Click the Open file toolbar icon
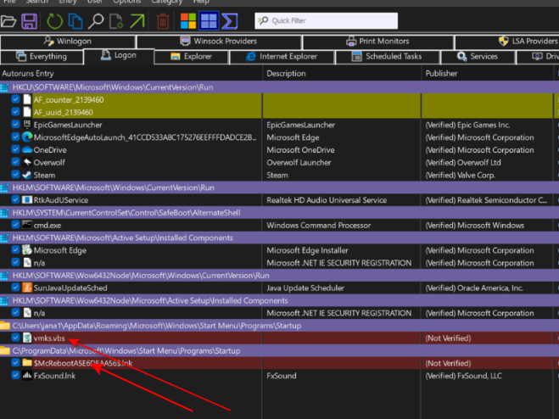Image resolution: width=559 pixels, height=419 pixels. [8, 21]
